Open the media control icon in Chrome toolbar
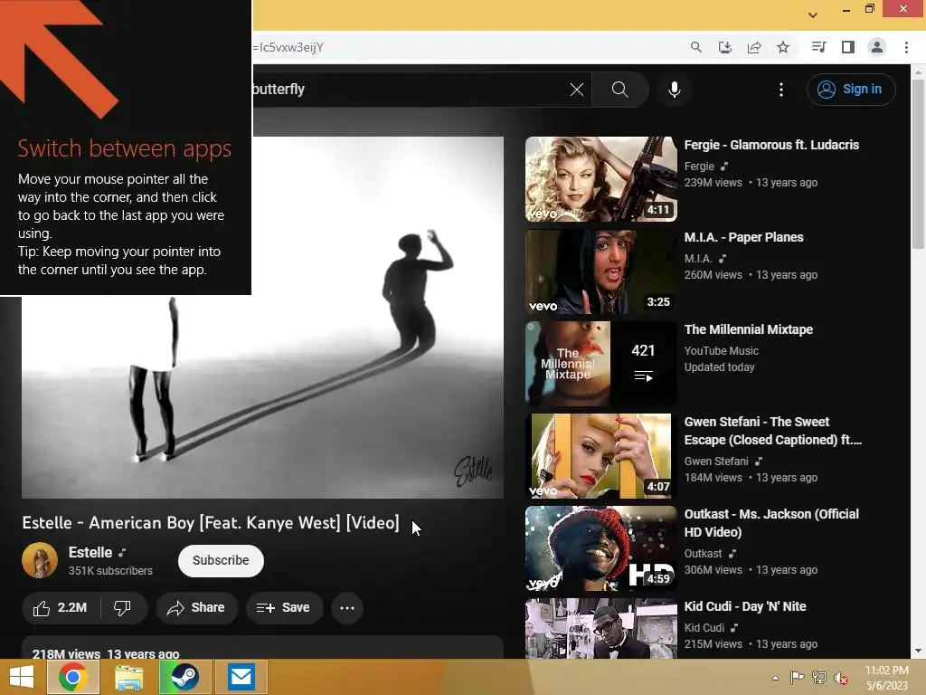The image size is (926, 695). [x=818, y=47]
